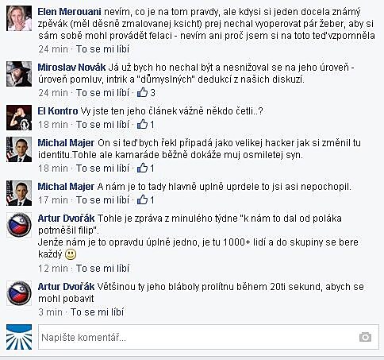Open like count on Michal Majer's hacker comment
Viewport: 384px width, 360px height.
(152, 168)
